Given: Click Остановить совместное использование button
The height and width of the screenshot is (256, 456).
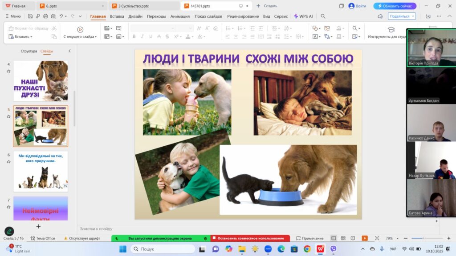Looking at the screenshot, I should [250, 238].
